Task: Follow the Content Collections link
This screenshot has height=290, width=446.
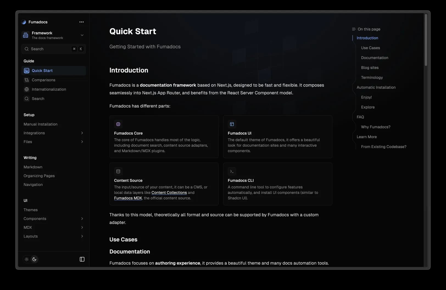Action: point(169,193)
